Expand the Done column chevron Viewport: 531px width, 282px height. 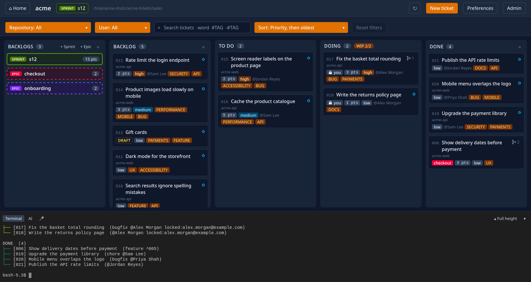click(x=520, y=47)
